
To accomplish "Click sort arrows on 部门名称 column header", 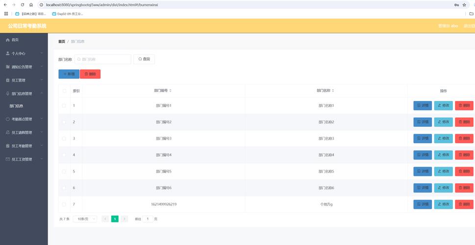I will (334, 91).
